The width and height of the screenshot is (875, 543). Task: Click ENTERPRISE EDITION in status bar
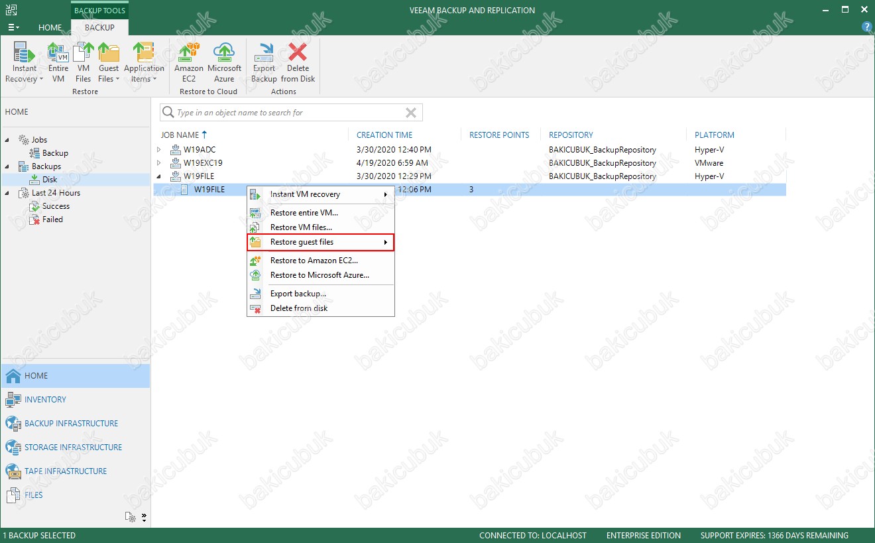pos(644,536)
